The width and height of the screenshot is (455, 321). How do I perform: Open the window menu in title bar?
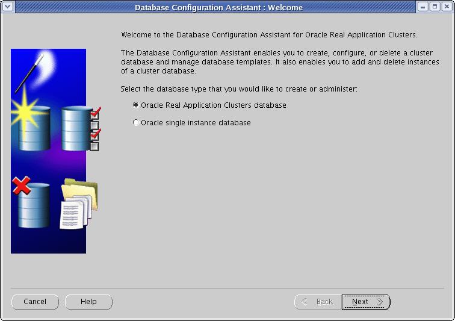click(x=8, y=7)
